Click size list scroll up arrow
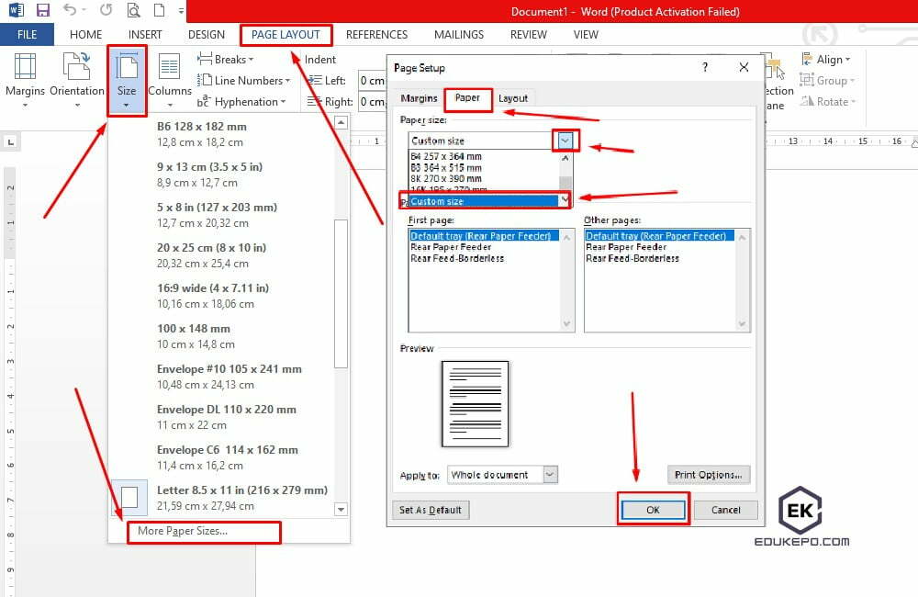The height and width of the screenshot is (597, 918). point(341,122)
